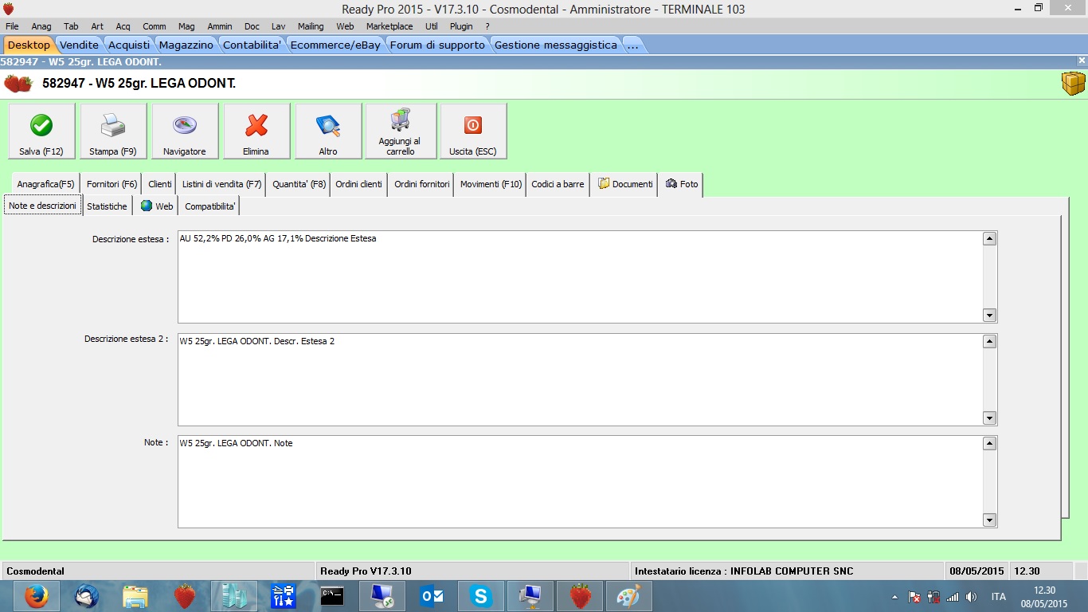This screenshot has height=612, width=1088.
Task: Open the Gestione messaggistica tab
Action: pos(556,45)
